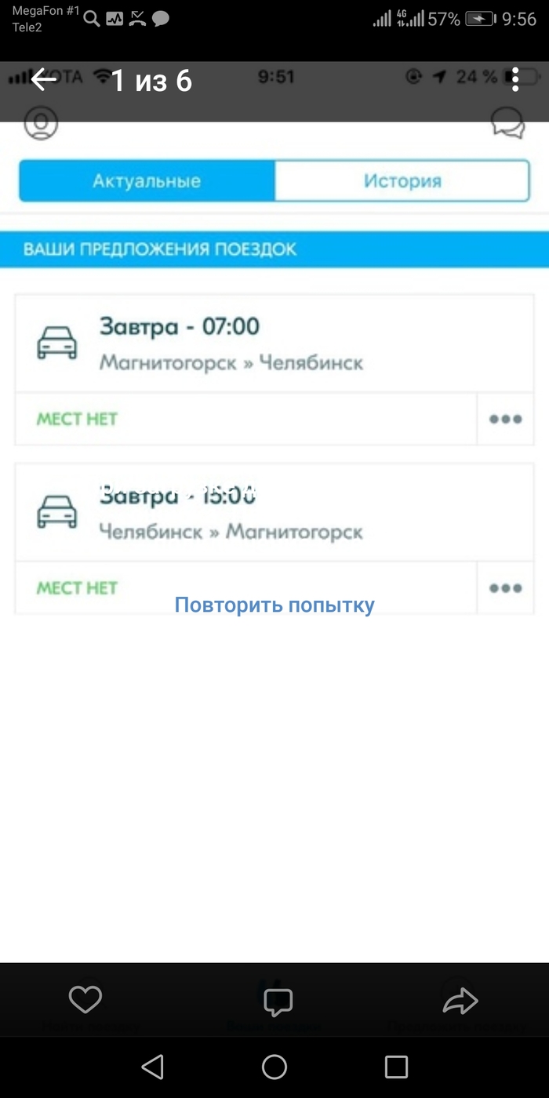Expand options for the Челябинск » Магнитогорск trip

point(505,588)
